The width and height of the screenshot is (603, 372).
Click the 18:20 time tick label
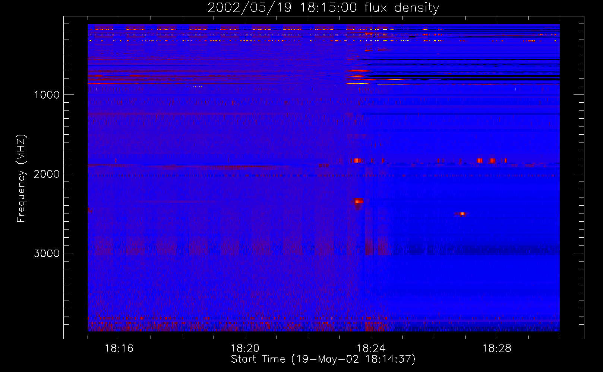245,349
